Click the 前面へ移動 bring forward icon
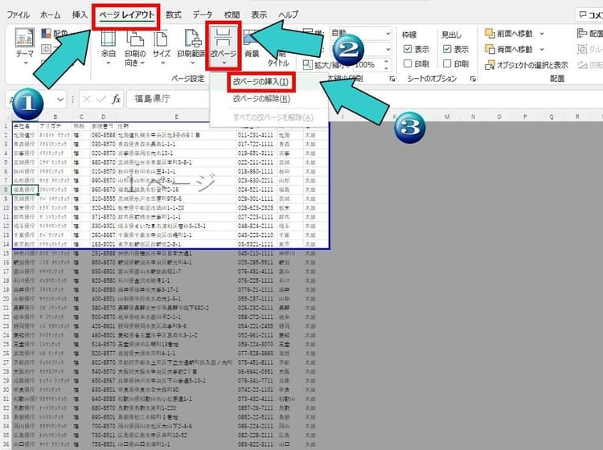Image resolution: width=603 pixels, height=450 pixels. pos(490,34)
